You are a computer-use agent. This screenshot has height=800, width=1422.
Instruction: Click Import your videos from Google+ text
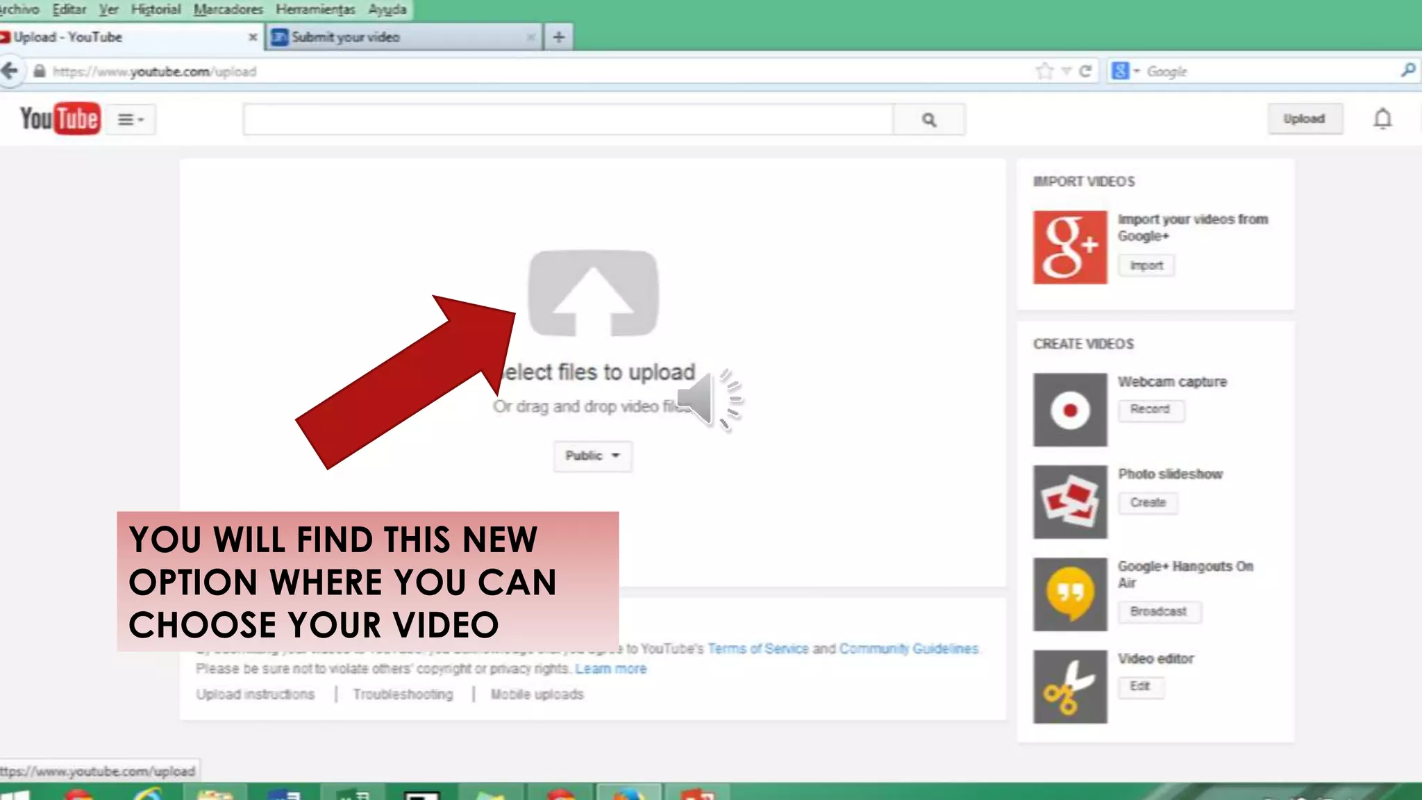click(x=1193, y=228)
